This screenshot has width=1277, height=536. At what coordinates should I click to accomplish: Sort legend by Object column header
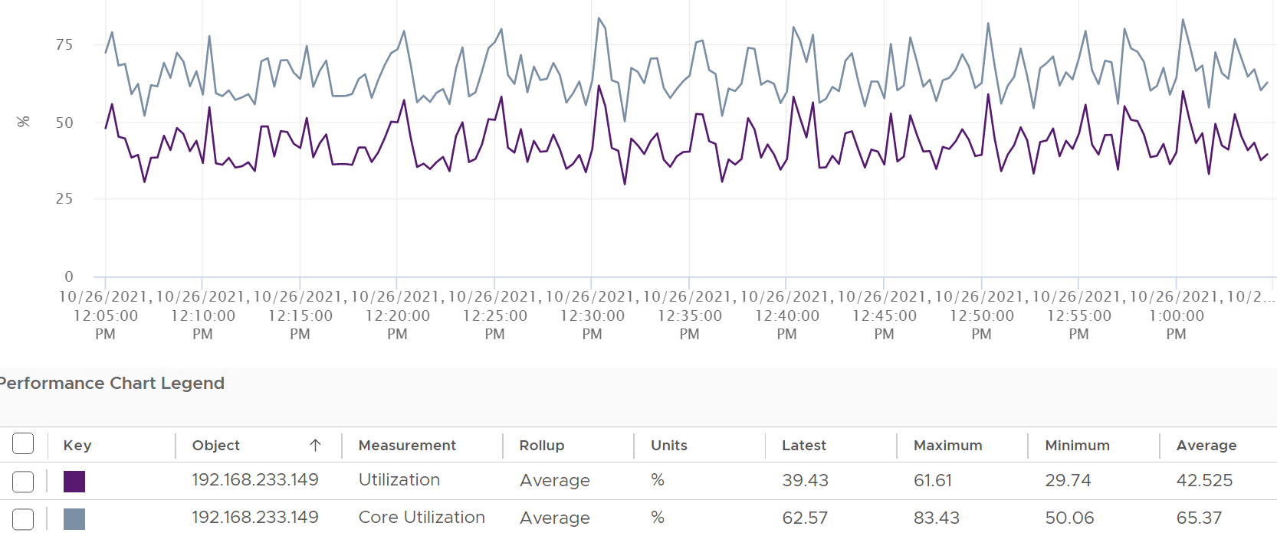point(216,445)
